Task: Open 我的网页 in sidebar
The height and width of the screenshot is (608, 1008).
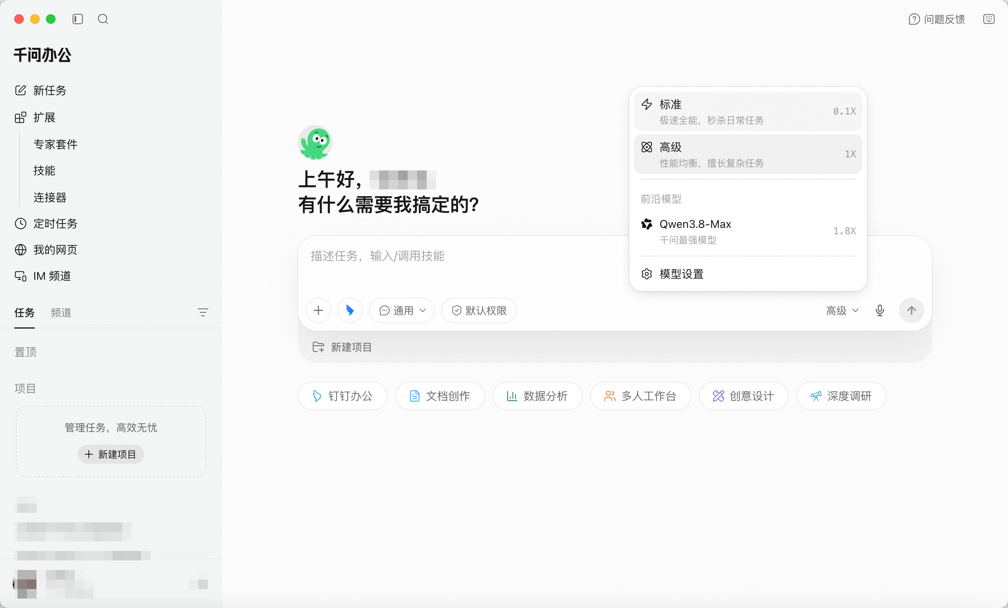Action: point(46,250)
